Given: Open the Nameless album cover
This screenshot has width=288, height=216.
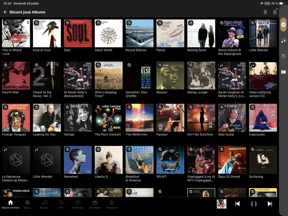Looking at the screenshot, I should pyautogui.click(x=78, y=160).
